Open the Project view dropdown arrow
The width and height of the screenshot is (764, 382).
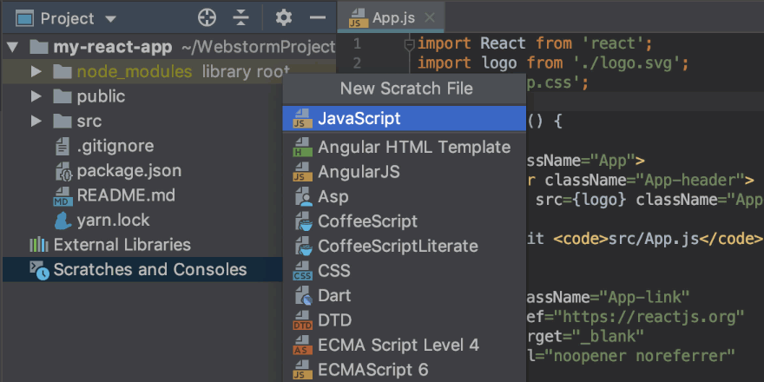click(x=110, y=19)
